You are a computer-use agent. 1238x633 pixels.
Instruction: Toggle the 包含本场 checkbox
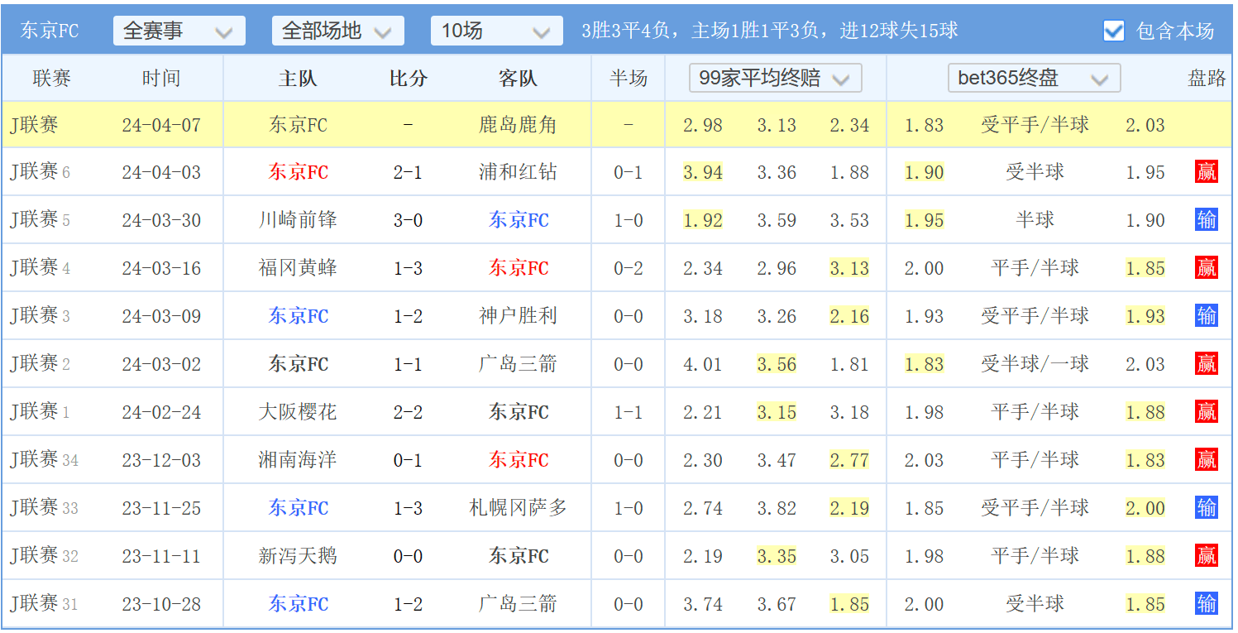pyautogui.click(x=1114, y=31)
